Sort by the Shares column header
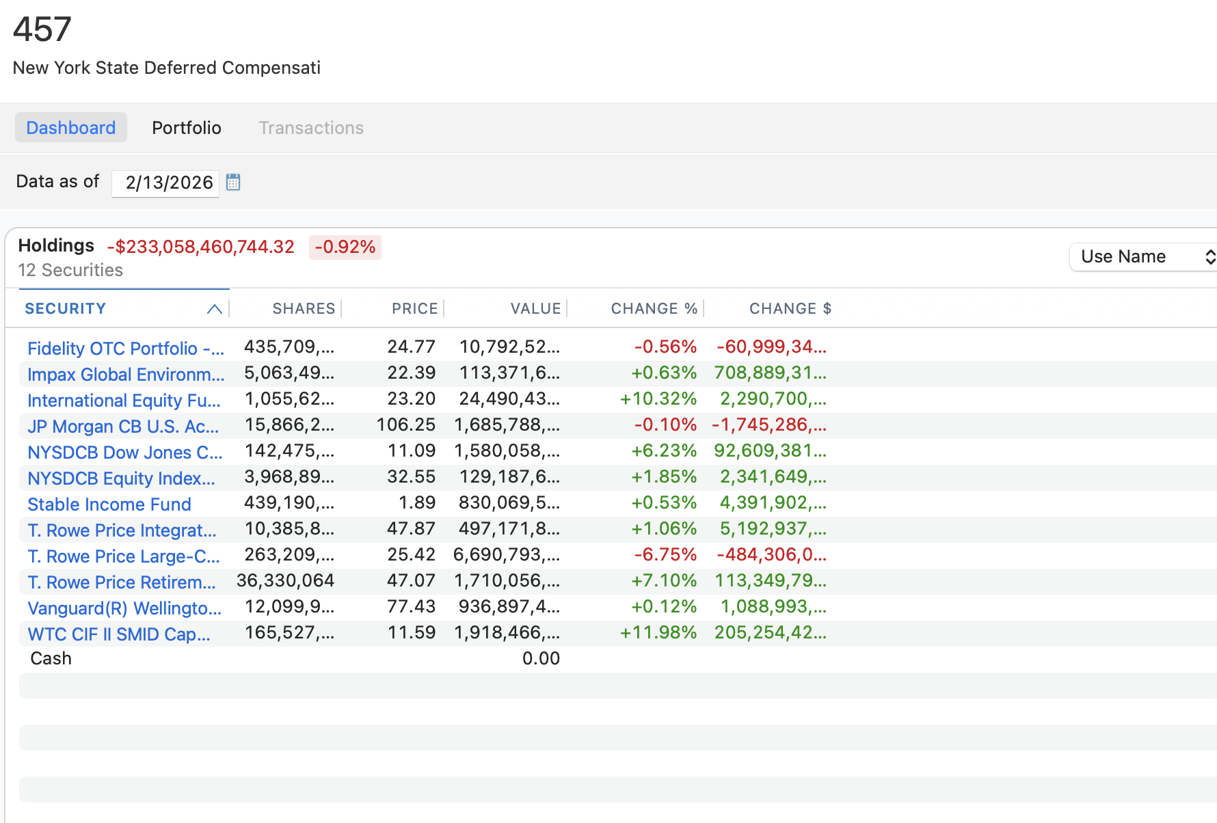This screenshot has height=823, width=1217. (x=304, y=309)
